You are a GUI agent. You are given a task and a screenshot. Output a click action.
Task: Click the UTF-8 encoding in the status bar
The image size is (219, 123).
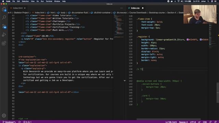(193, 122)
